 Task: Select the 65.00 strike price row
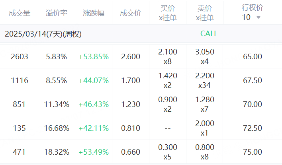(141, 56)
